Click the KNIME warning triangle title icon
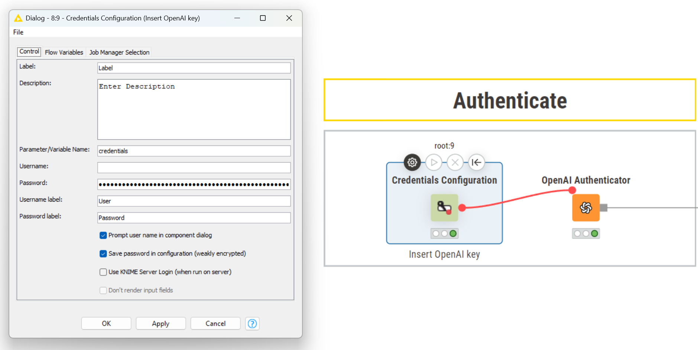The width and height of the screenshot is (698, 350). tap(18, 18)
